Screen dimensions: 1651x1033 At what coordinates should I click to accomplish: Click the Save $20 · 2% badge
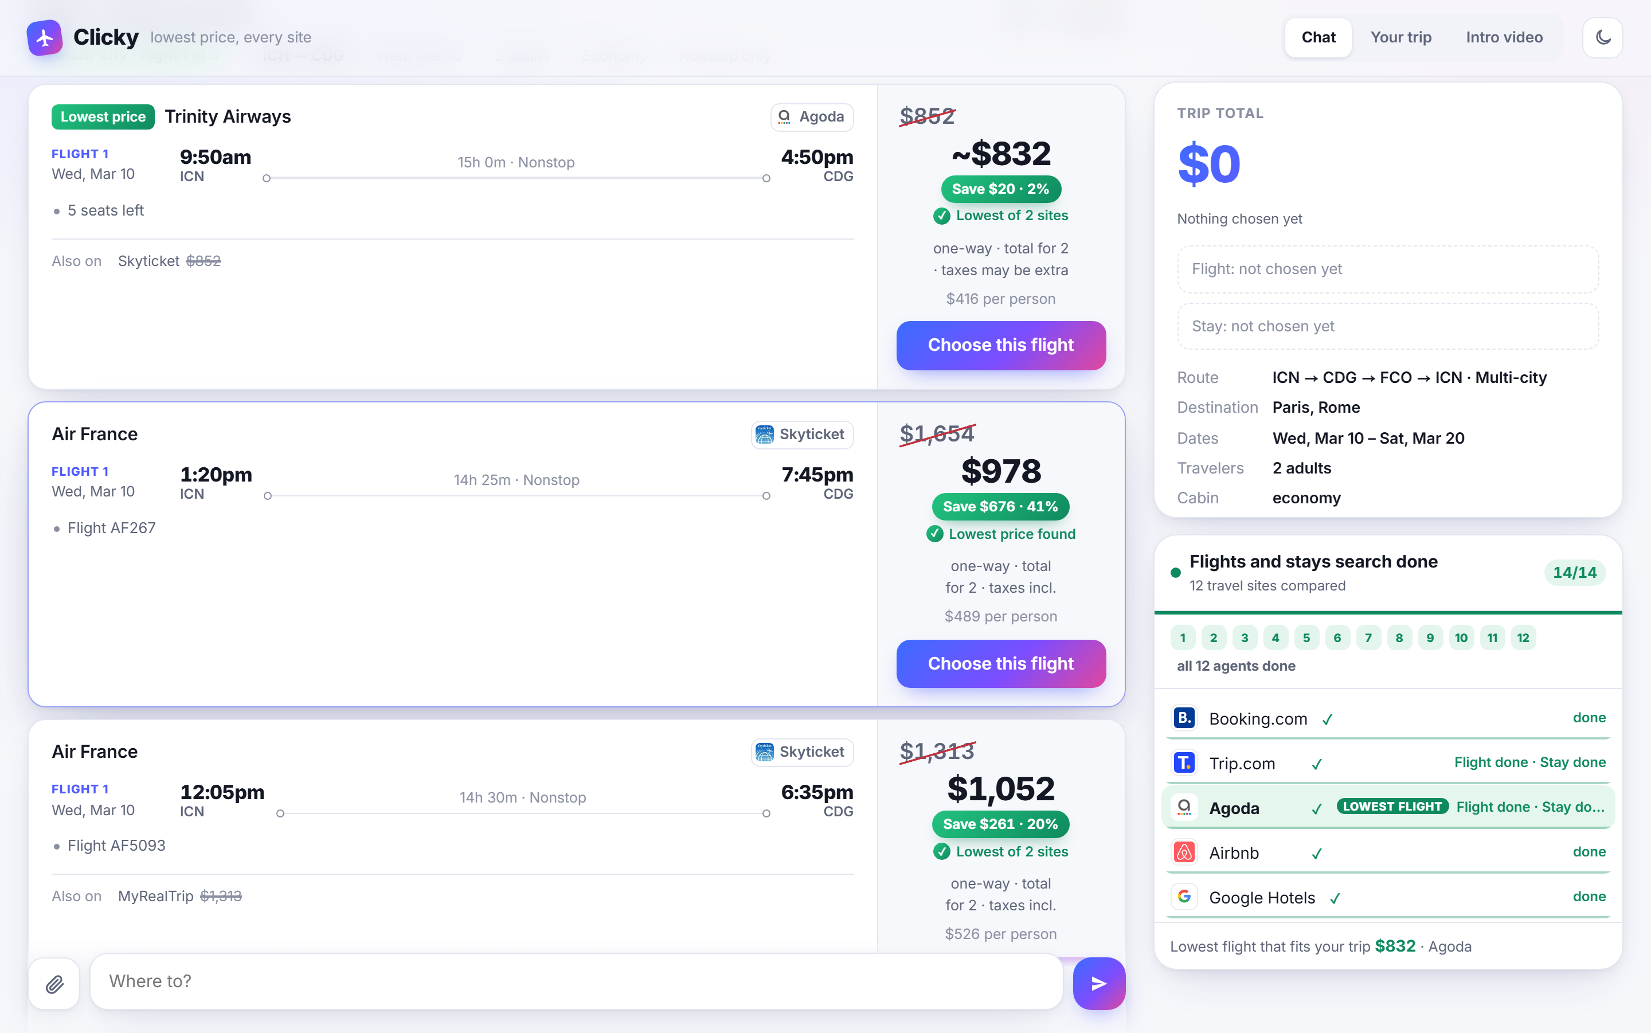(x=1000, y=189)
